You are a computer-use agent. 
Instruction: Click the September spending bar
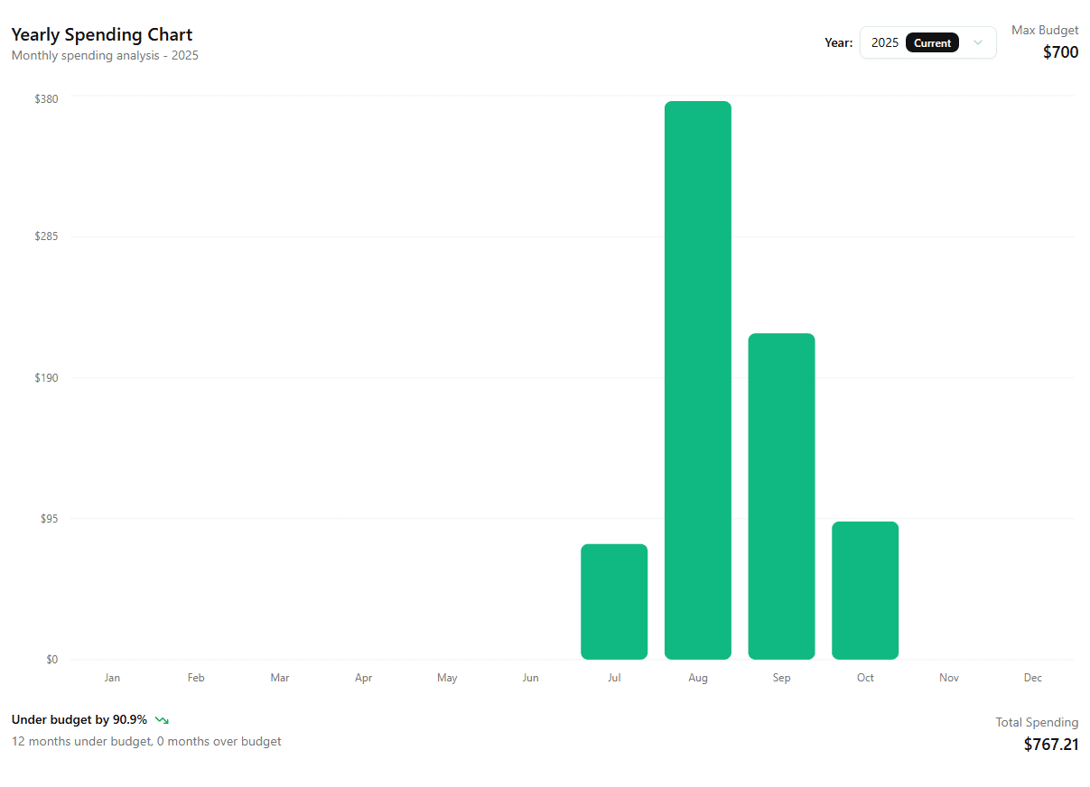(x=781, y=495)
